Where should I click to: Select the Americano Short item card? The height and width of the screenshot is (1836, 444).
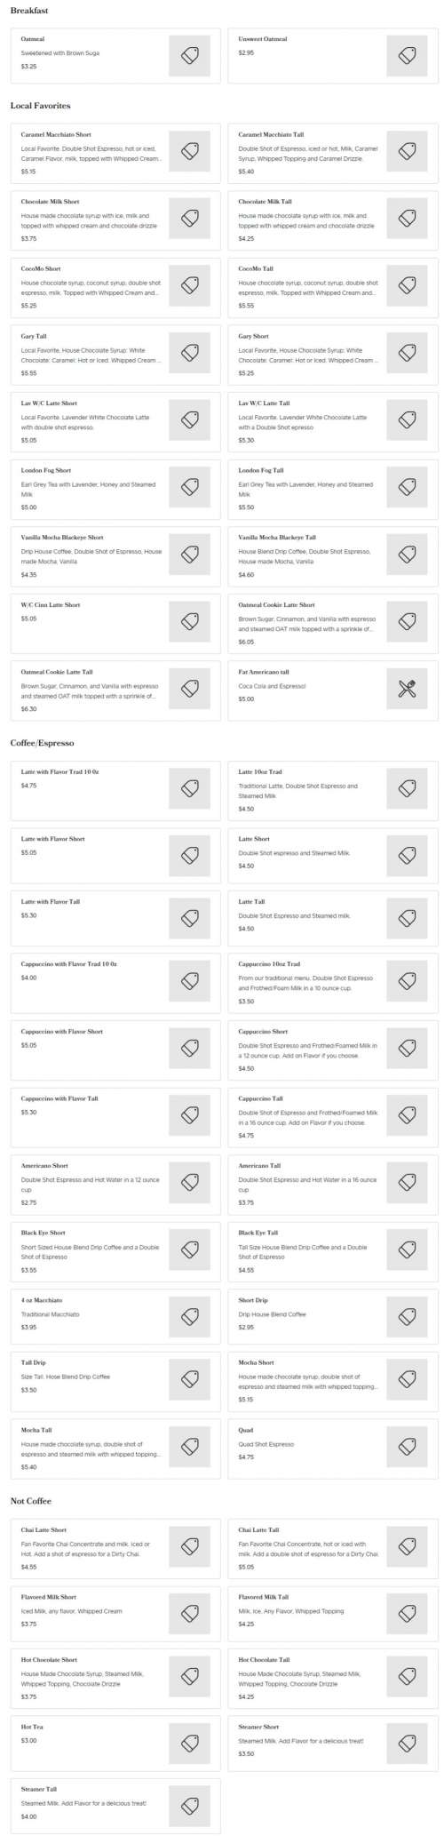point(115,1185)
